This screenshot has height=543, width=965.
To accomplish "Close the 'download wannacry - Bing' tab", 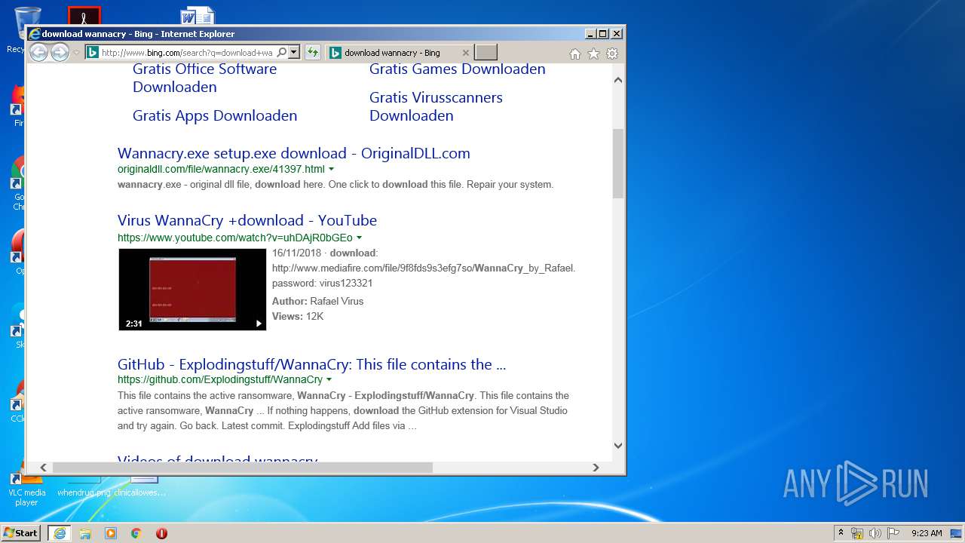I will pos(465,53).
